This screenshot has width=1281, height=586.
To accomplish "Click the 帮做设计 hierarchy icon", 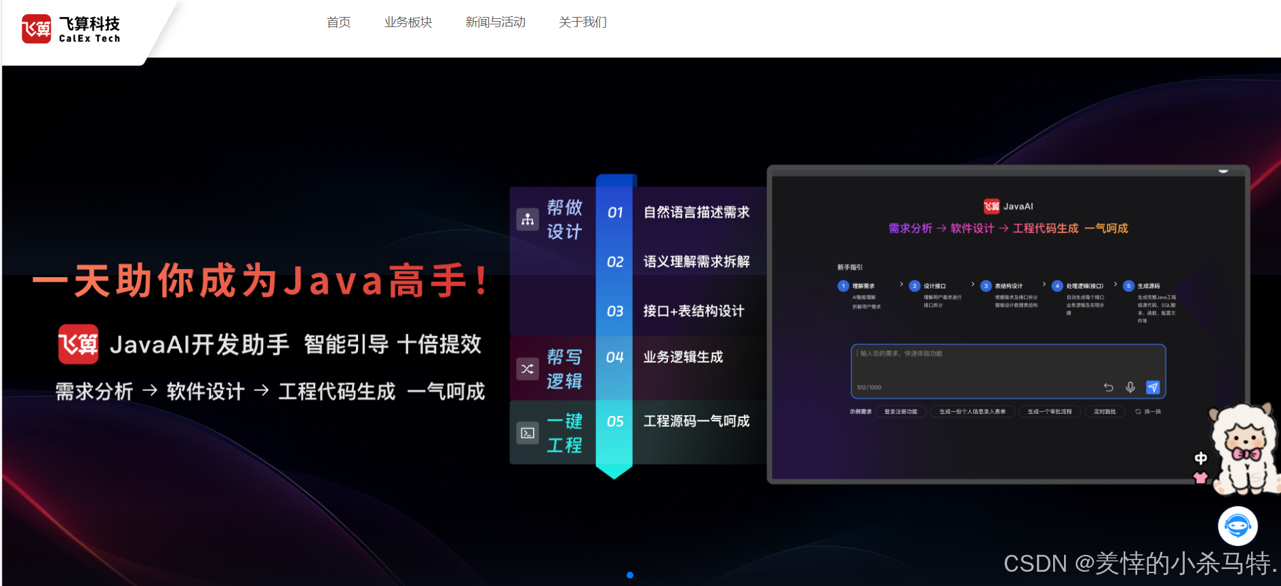I will point(528,219).
